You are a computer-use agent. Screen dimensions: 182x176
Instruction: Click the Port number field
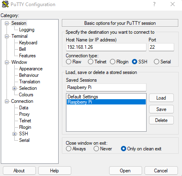[x=161, y=47]
